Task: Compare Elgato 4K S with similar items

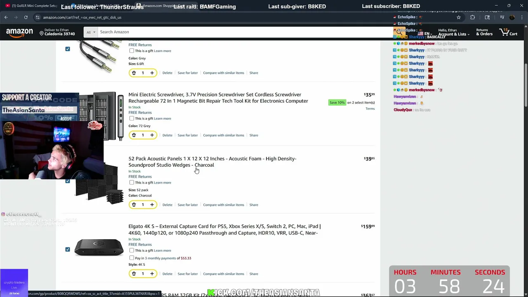Action: click(x=224, y=274)
